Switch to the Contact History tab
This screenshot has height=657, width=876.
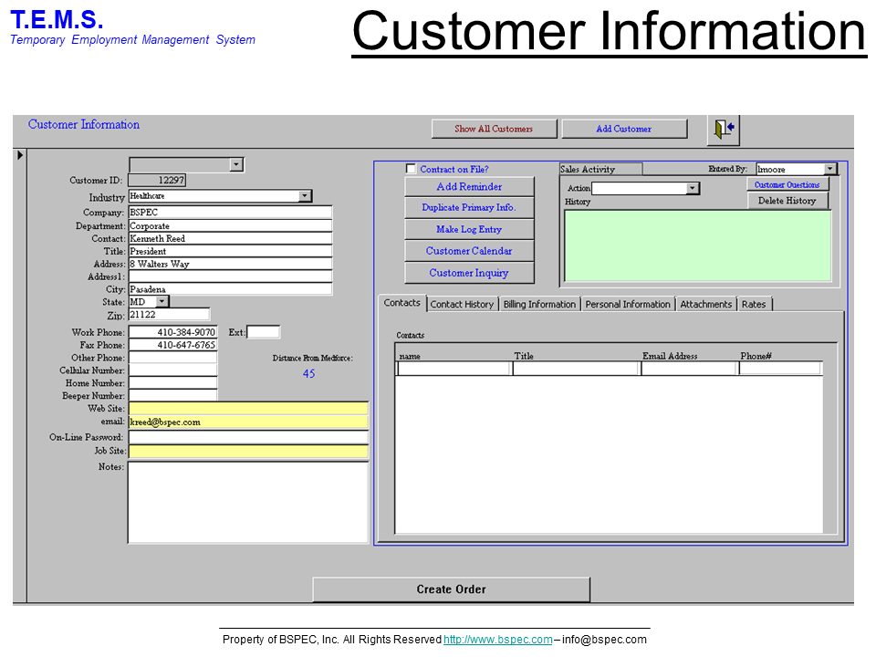[462, 304]
